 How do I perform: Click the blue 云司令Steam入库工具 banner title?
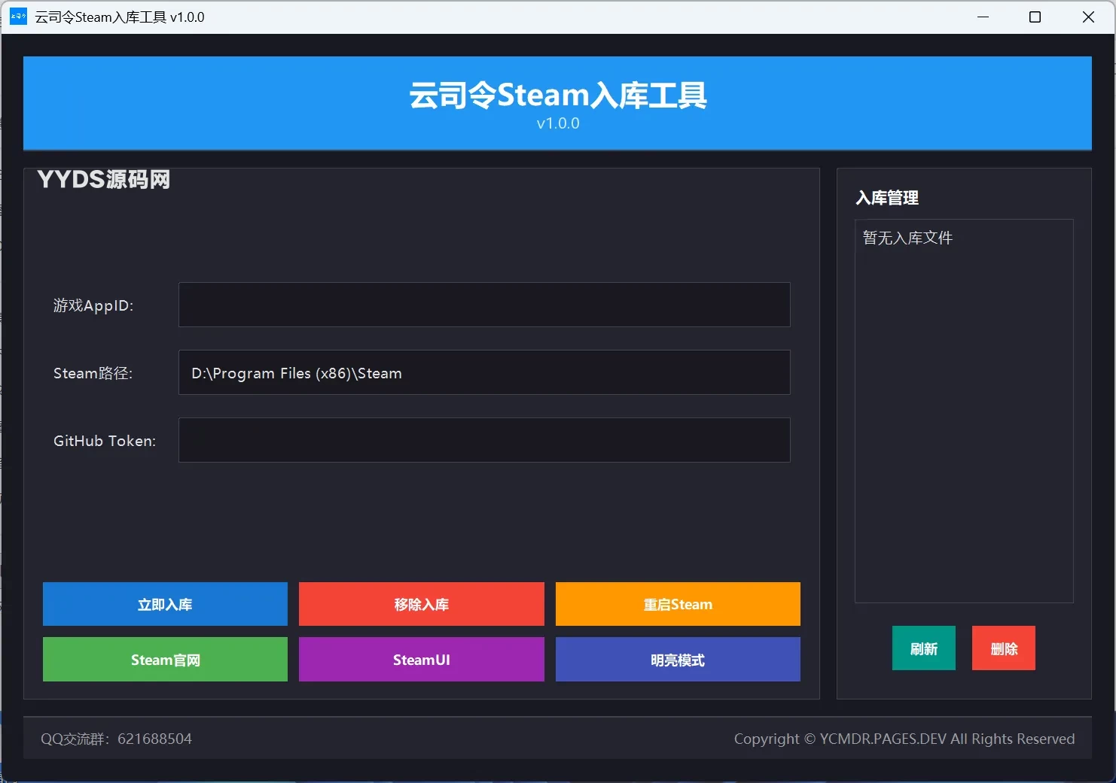(557, 95)
